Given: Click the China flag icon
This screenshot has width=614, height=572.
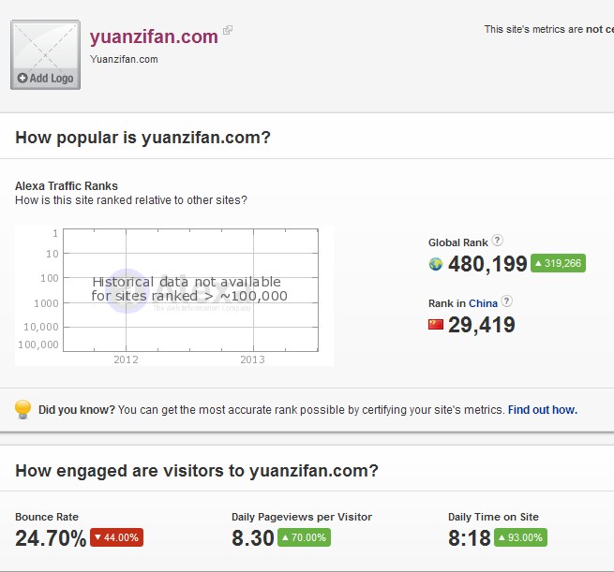Looking at the screenshot, I should (435, 325).
